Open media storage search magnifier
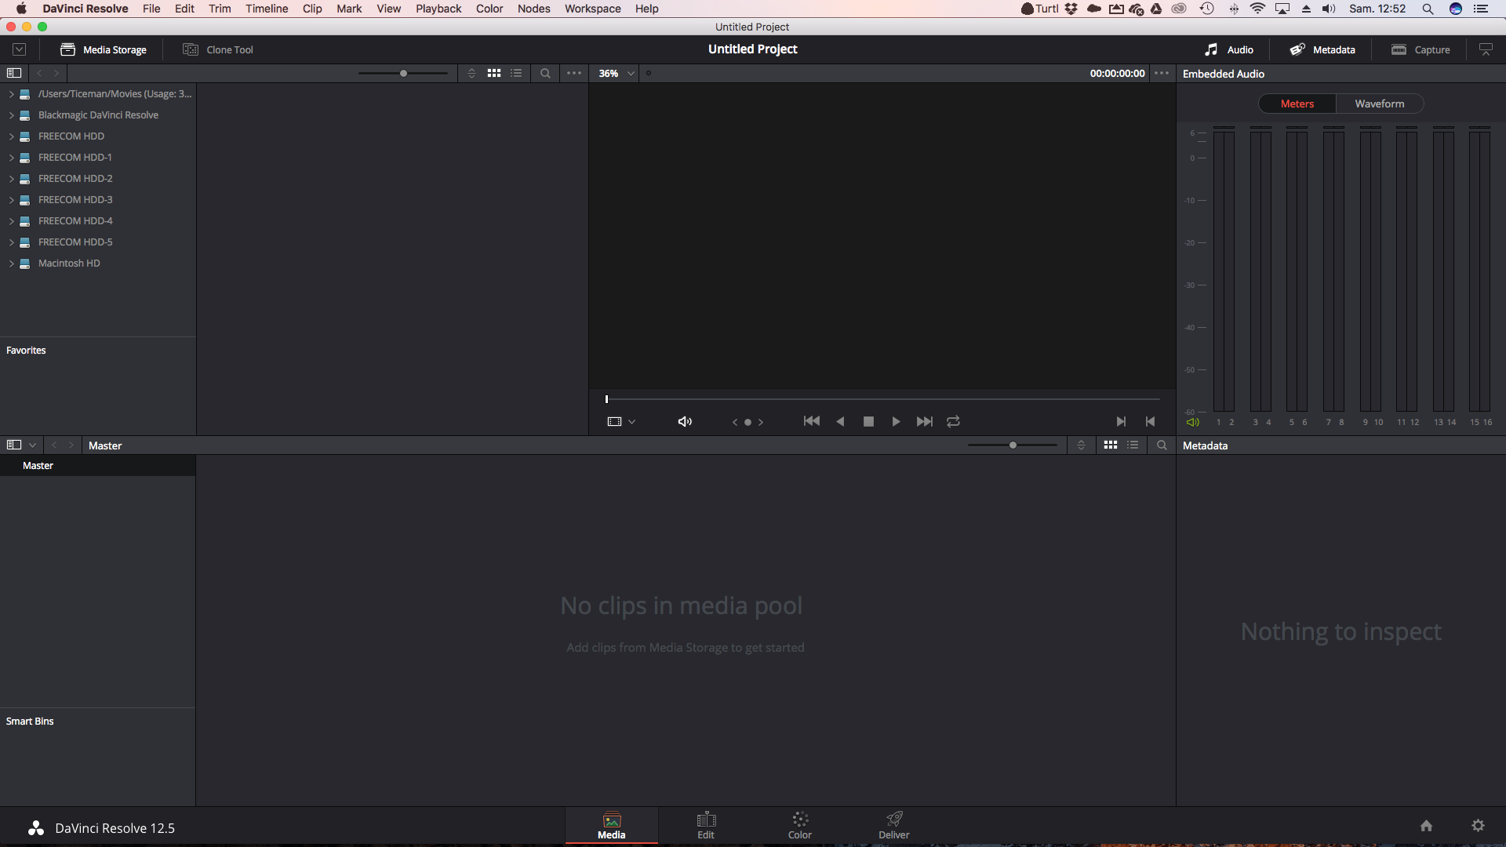Viewport: 1506px width, 847px height. [545, 73]
